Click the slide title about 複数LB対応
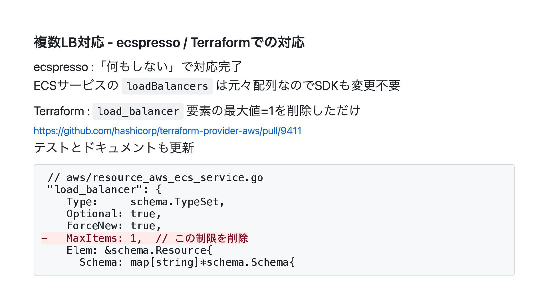 point(169,42)
